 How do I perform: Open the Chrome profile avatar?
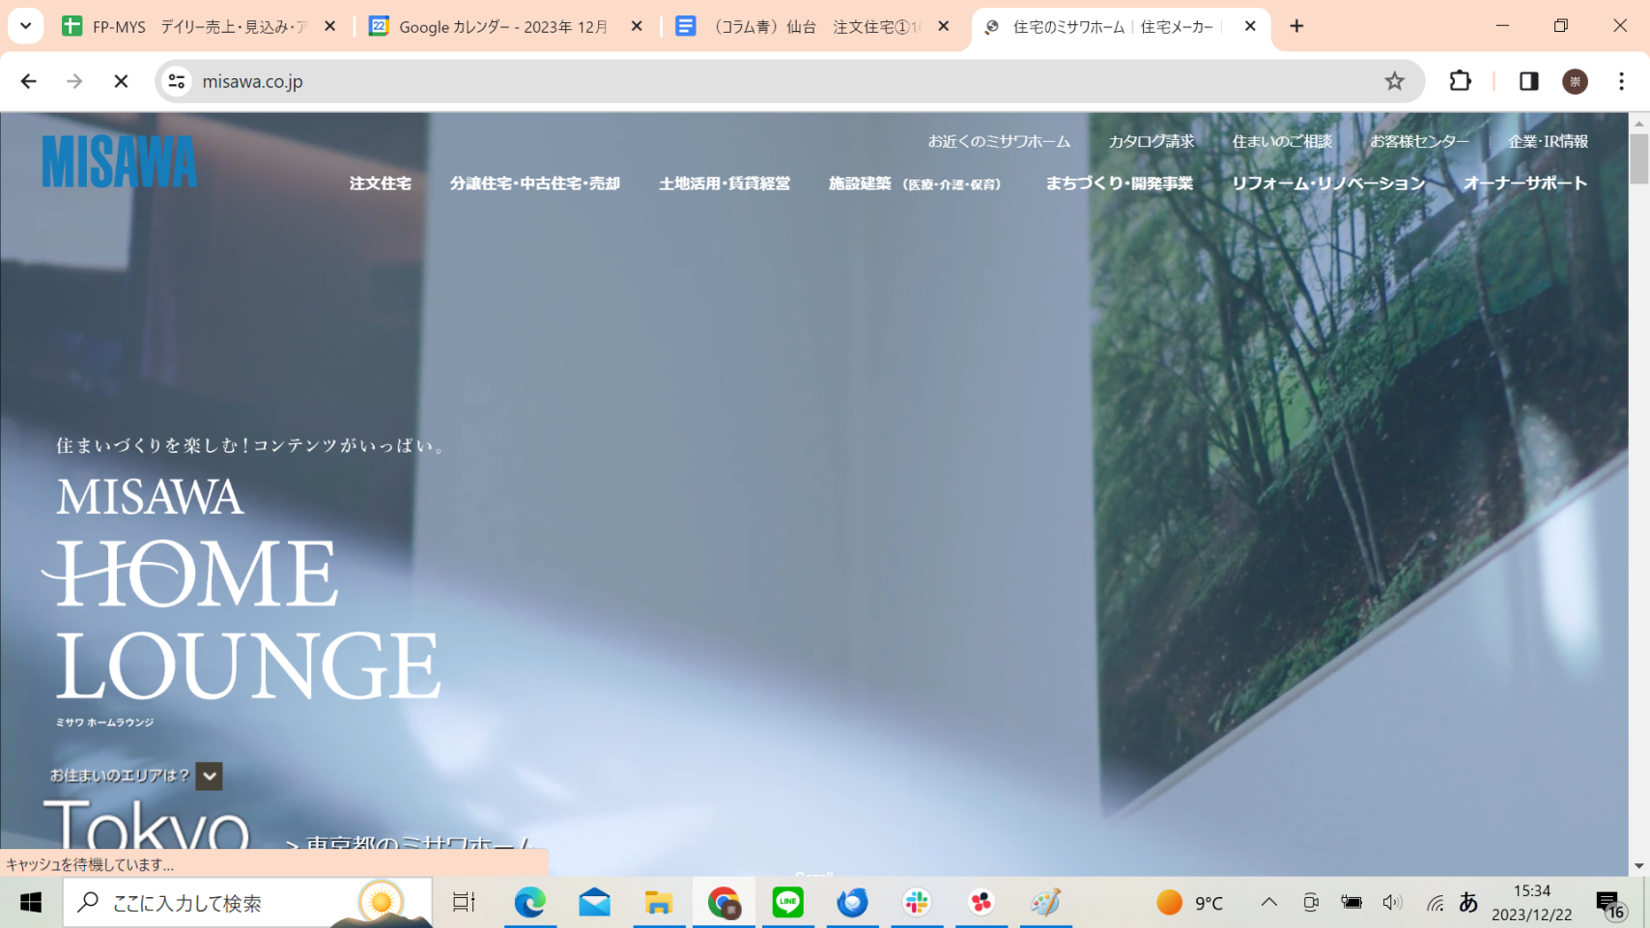[x=1575, y=81]
